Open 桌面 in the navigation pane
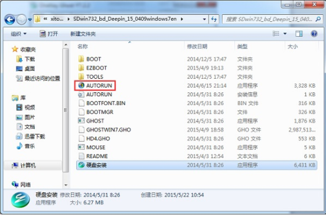The image size is (326, 215). click(x=25, y=69)
